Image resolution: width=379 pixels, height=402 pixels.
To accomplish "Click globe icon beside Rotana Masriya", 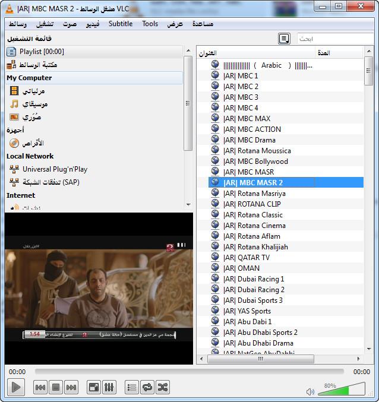I will coord(215,192).
